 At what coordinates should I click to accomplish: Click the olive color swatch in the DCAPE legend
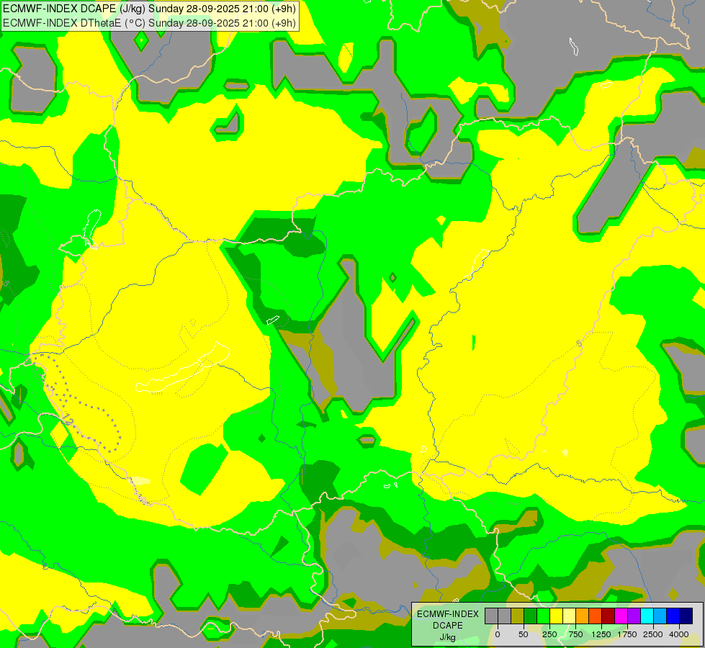pyautogui.click(x=518, y=616)
